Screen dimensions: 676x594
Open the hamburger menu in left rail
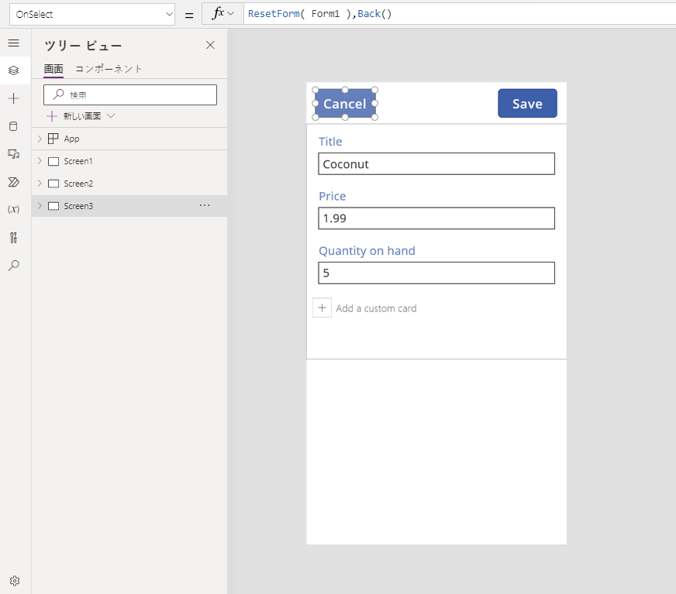14,43
